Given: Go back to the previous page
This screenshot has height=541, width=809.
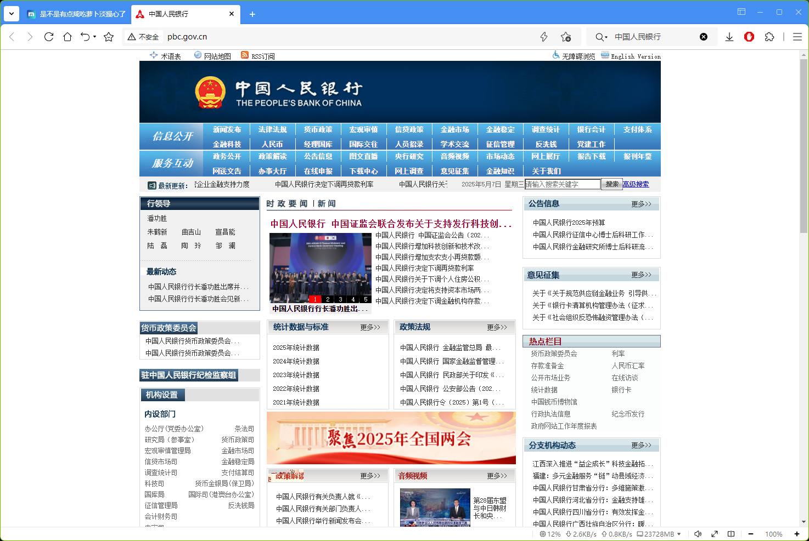Looking at the screenshot, I should [12, 37].
